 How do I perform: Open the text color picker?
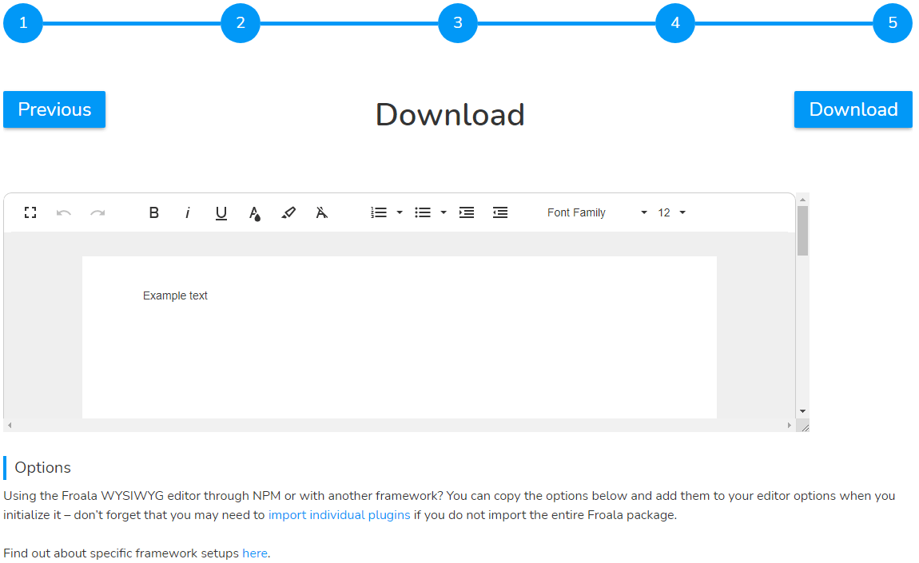[x=255, y=212]
